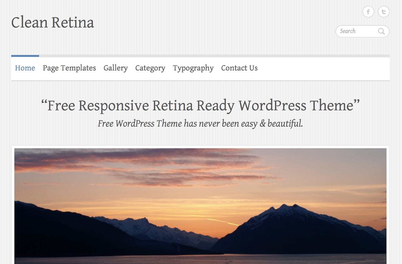The image size is (402, 264).
Task: Open the Typography menu item
Action: pos(193,68)
